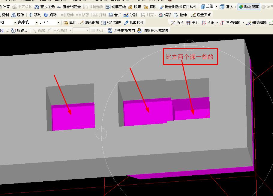Select 矩形 draw mode
The width and height of the screenshot is (273, 196).
click(x=97, y=31)
